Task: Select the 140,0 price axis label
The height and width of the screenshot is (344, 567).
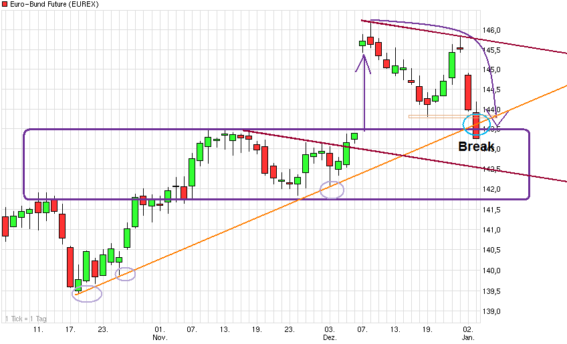Action: (x=491, y=271)
